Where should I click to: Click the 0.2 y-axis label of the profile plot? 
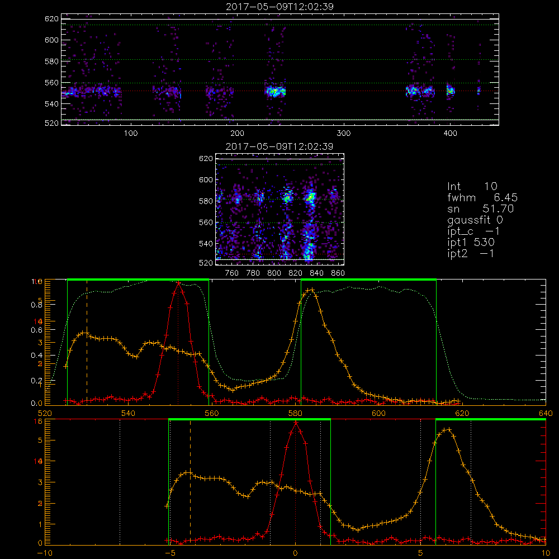click(x=36, y=381)
